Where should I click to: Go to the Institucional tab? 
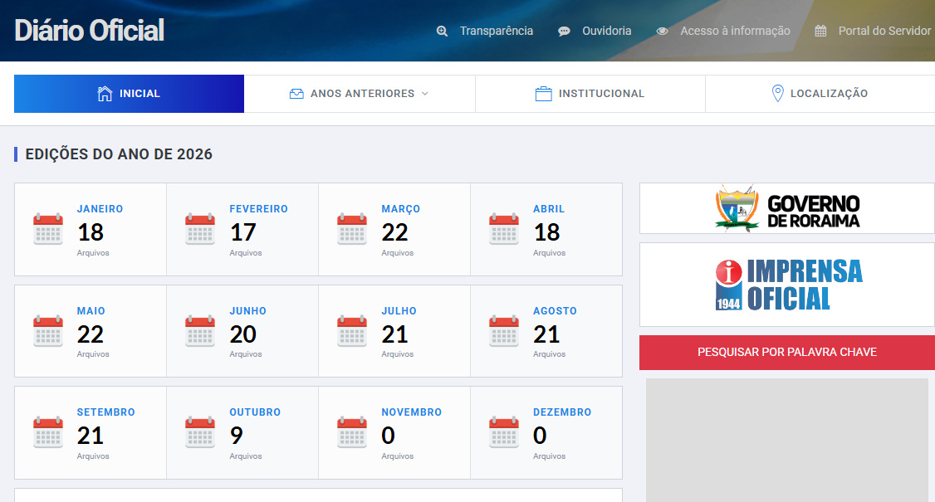(590, 94)
